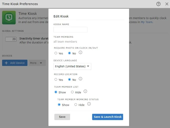Select Yes for Require Photo on Clock In/Out
The width and height of the screenshot is (170, 128).
tap(56, 53)
